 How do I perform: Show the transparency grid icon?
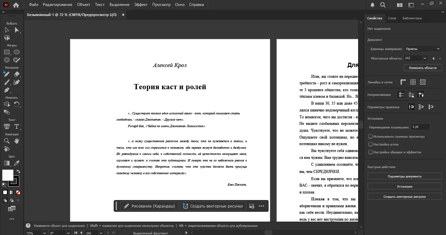(x=423, y=82)
